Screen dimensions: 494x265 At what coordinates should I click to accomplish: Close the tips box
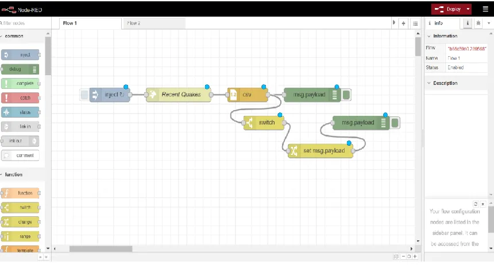pyautogui.click(x=483, y=204)
